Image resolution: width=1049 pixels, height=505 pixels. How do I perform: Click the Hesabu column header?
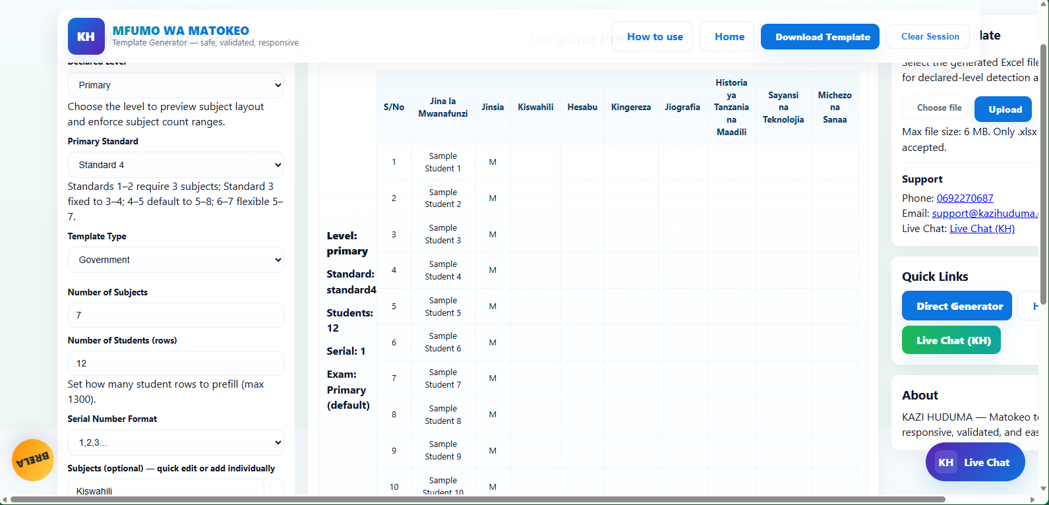coord(582,107)
